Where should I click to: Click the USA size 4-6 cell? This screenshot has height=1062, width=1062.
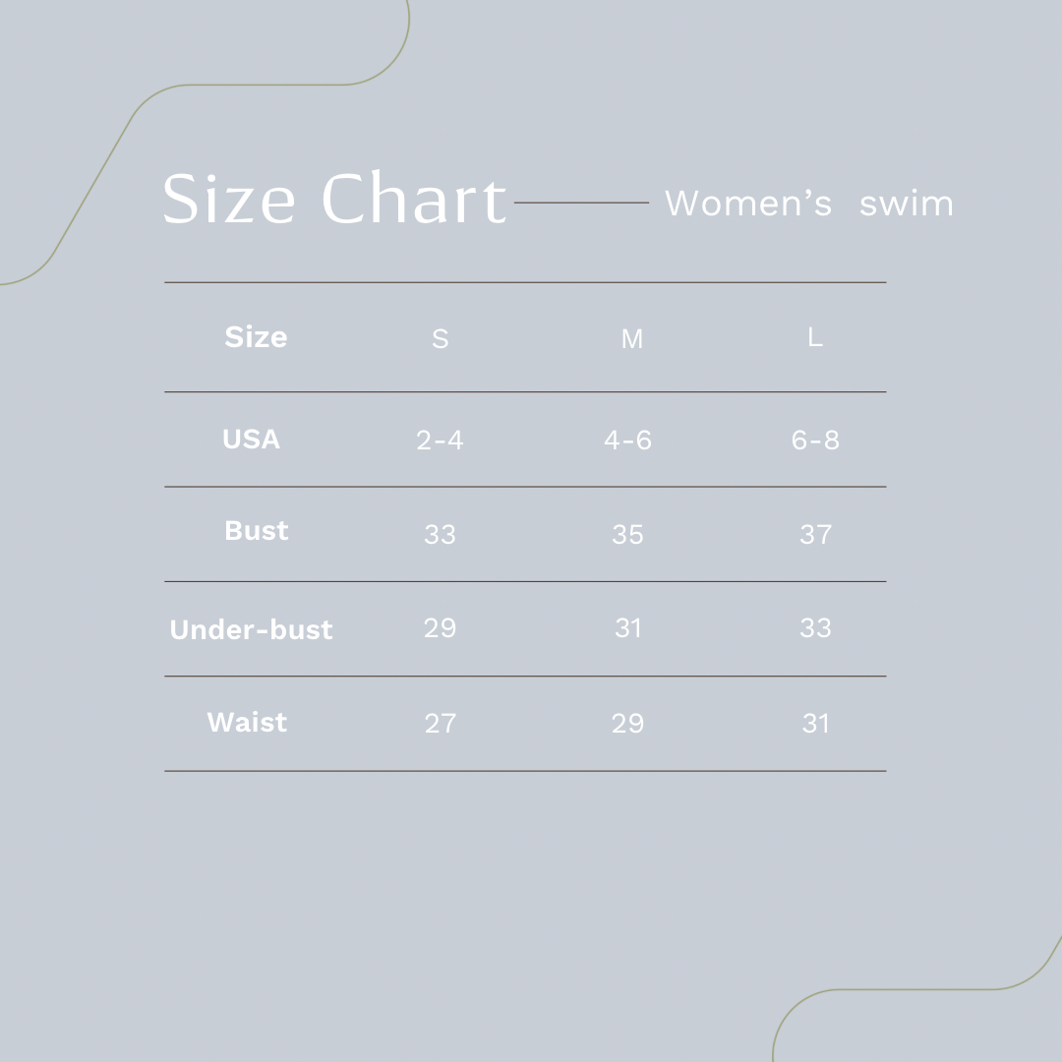pyautogui.click(x=627, y=441)
